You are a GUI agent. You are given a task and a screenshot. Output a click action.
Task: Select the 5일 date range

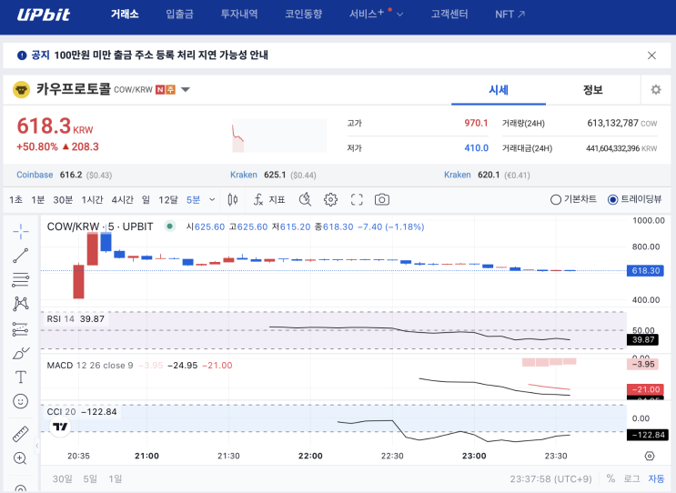(90, 478)
